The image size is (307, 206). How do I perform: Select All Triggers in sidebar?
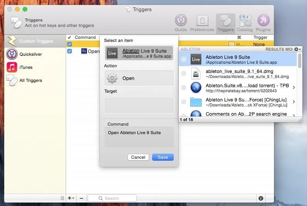pos(35,80)
